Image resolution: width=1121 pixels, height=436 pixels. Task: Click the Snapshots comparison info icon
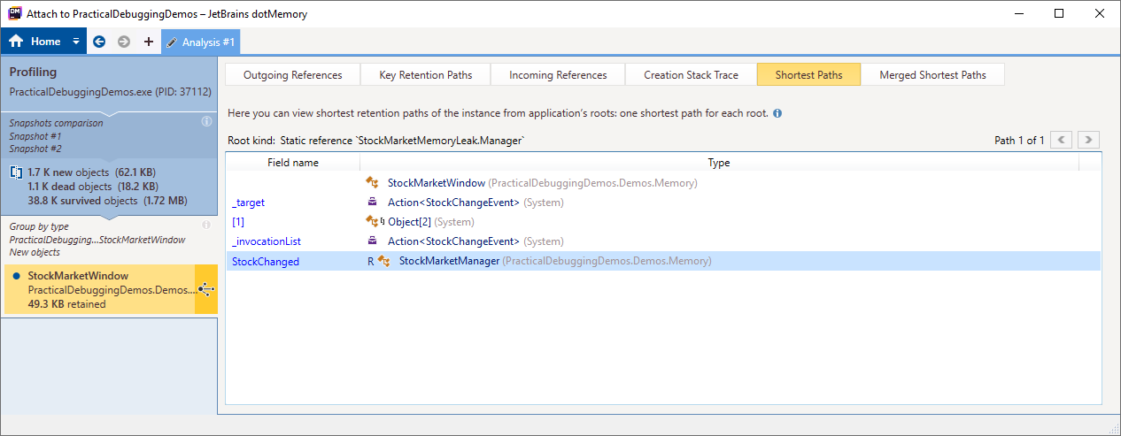point(206,121)
